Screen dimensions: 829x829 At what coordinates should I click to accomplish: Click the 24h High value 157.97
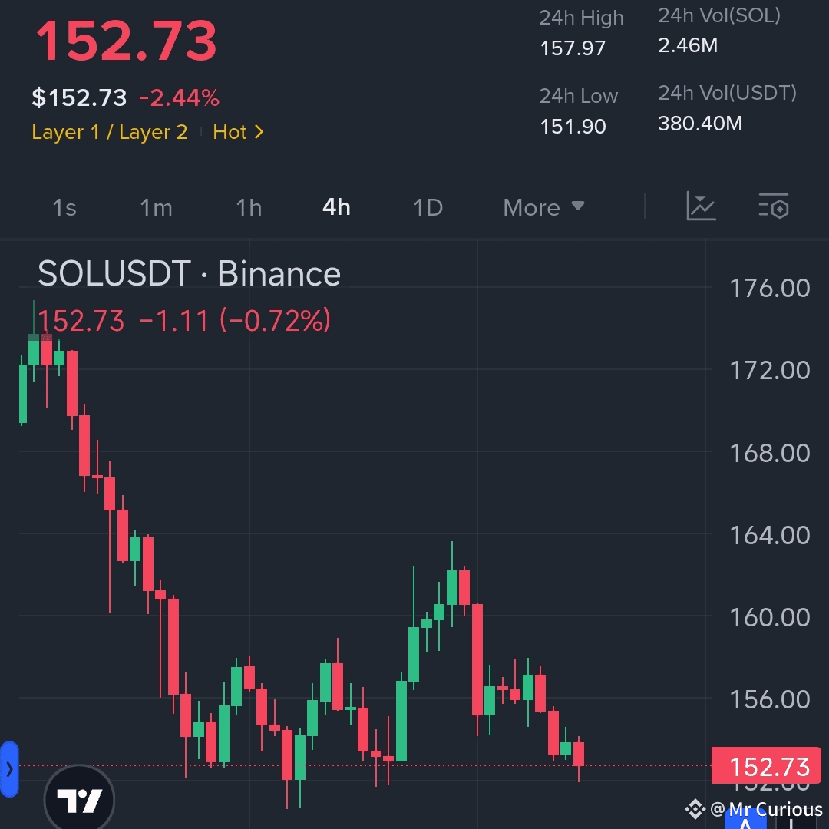click(573, 48)
